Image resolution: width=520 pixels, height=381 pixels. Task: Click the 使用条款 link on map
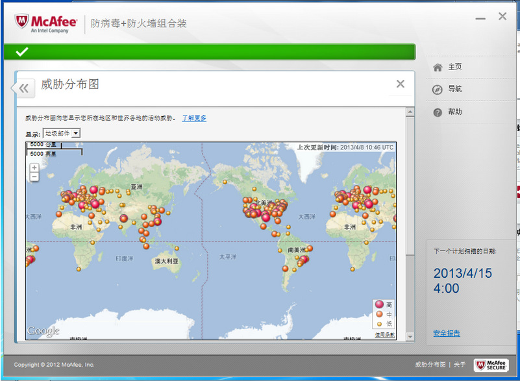384,334
